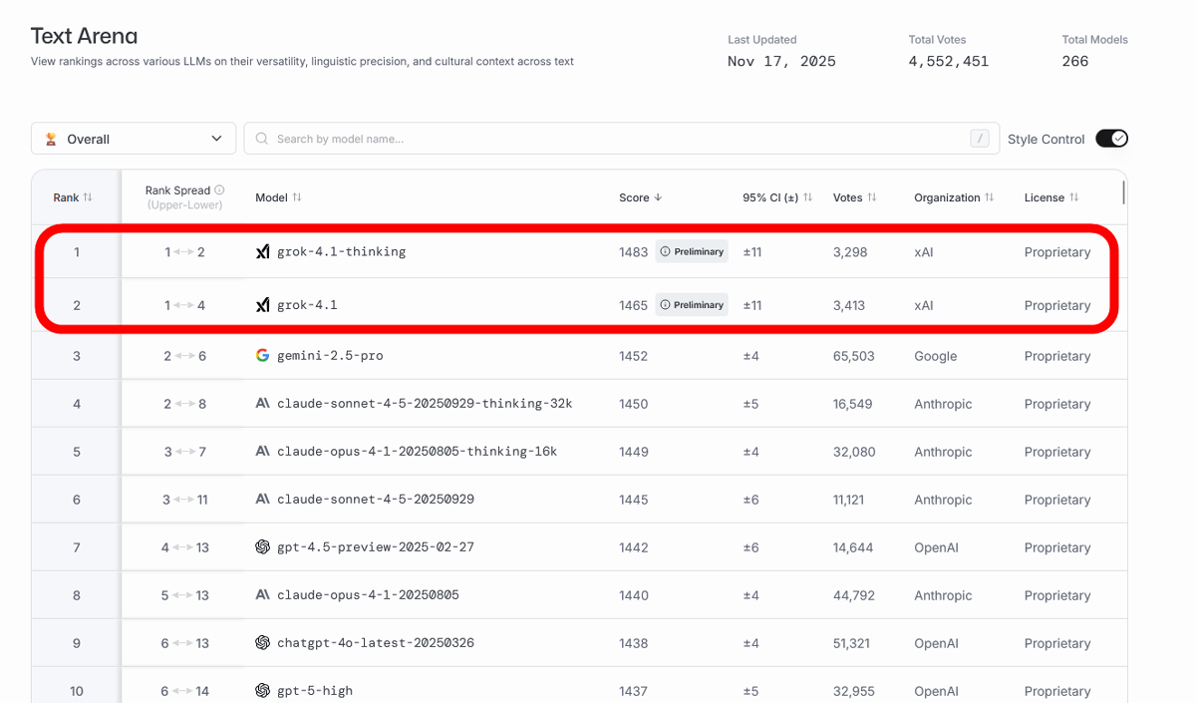Viewport: 1196px width, 703px height.
Task: Sort by the Score column header
Action: pyautogui.click(x=640, y=197)
